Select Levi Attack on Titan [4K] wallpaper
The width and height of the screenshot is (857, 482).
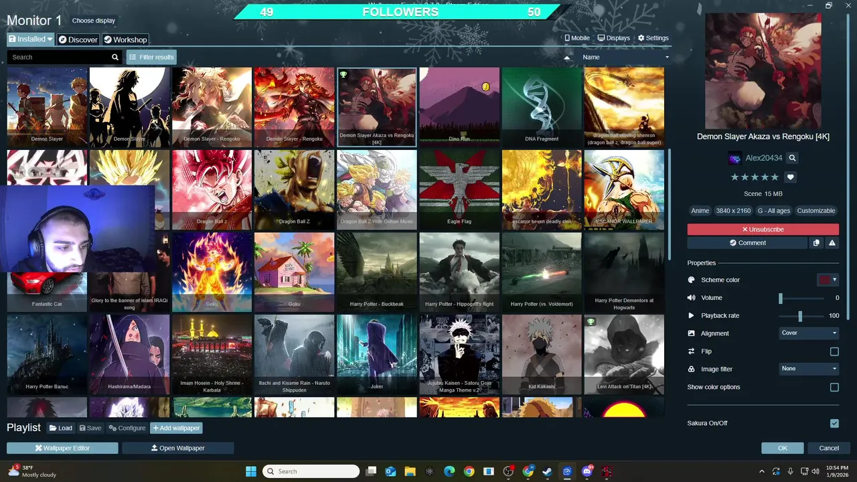[x=624, y=355]
